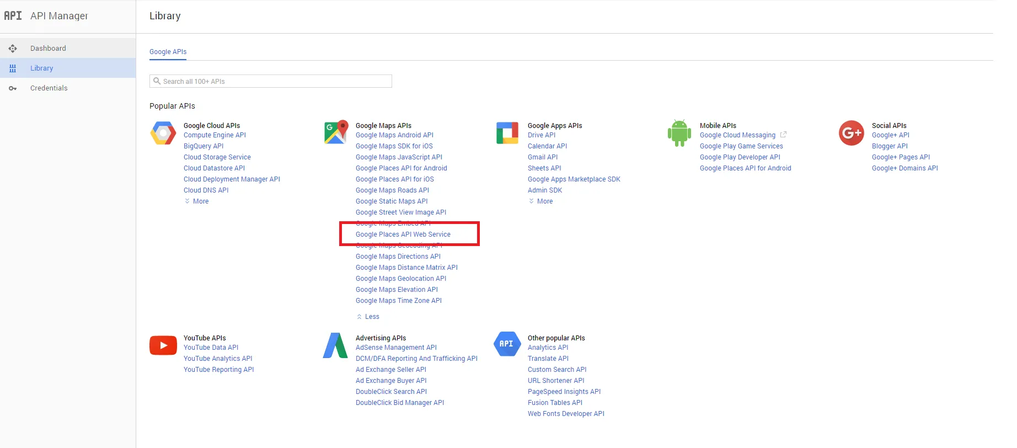Click the API Manager logo icon
The height and width of the screenshot is (448, 1017).
pyautogui.click(x=13, y=15)
